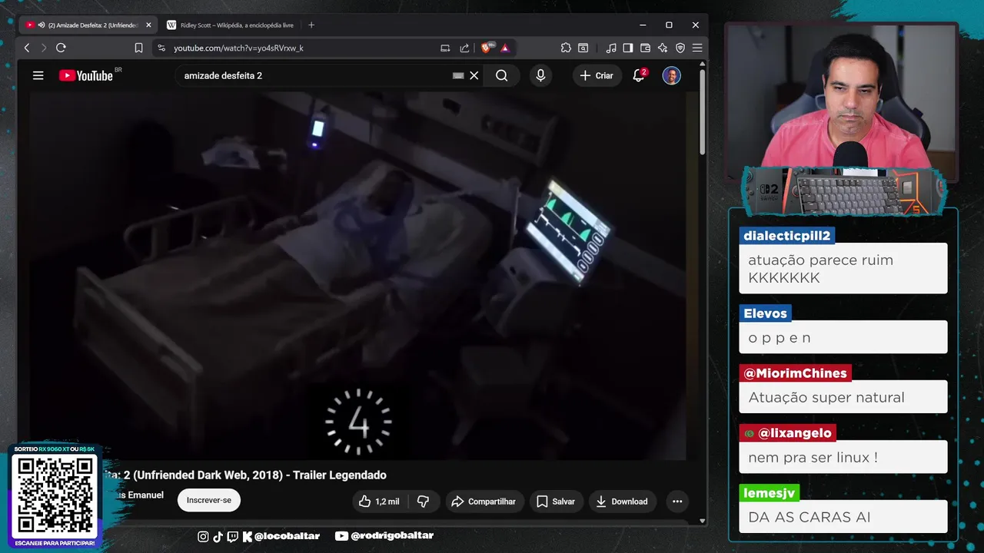Viewport: 984px width, 553px height.
Task: Bookmark this page in the browser
Action: pos(138,48)
